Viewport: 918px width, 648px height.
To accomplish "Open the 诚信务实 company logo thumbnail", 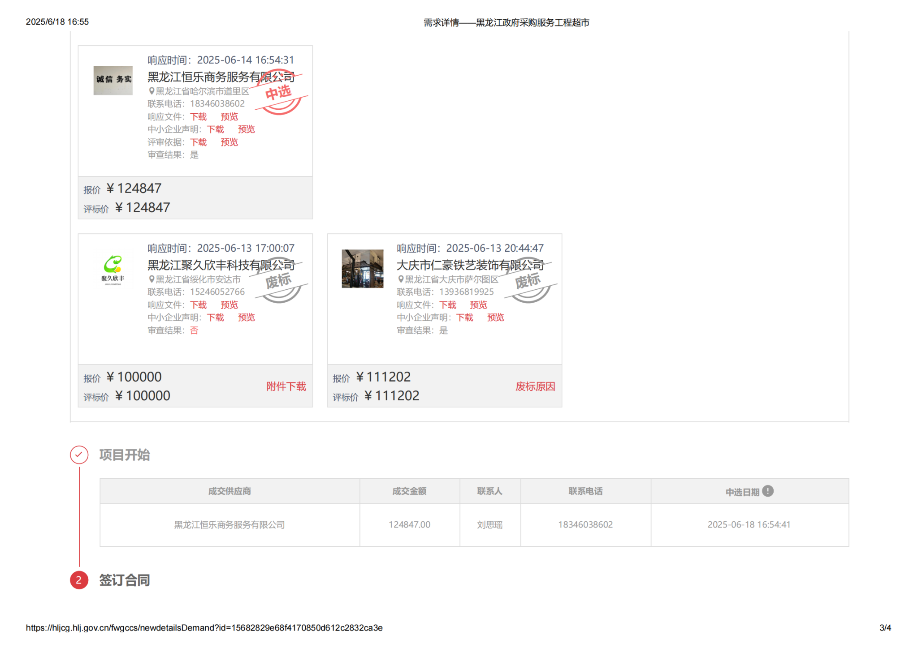I will click(113, 81).
